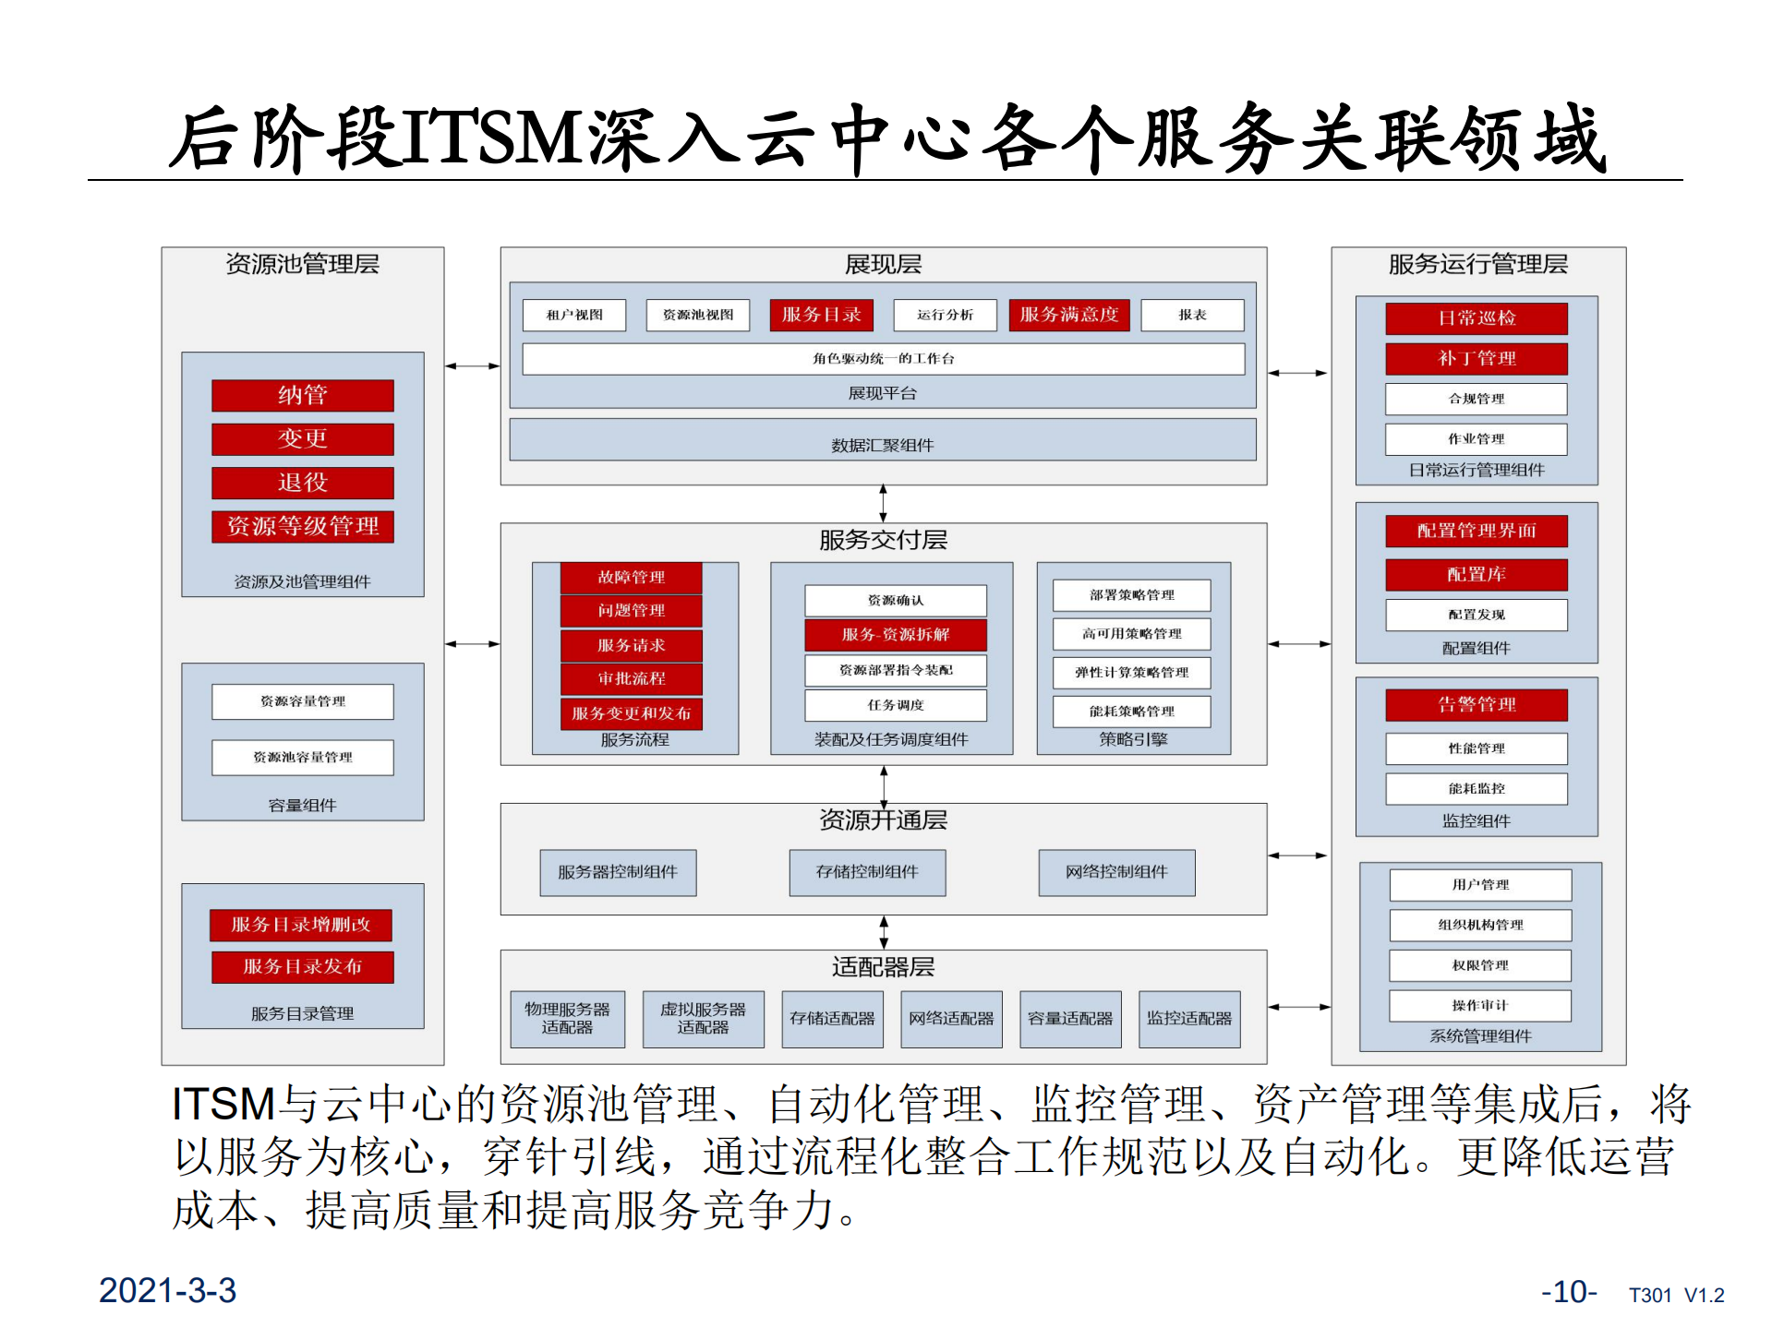The image size is (1772, 1328).
Task: Toggle the 纳管 block
Action: (302, 395)
